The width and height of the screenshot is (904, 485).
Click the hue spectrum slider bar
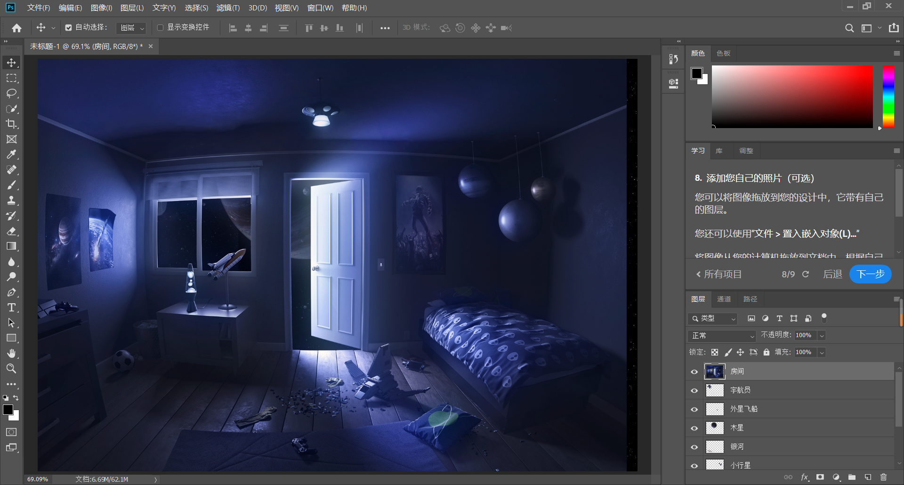(888, 97)
